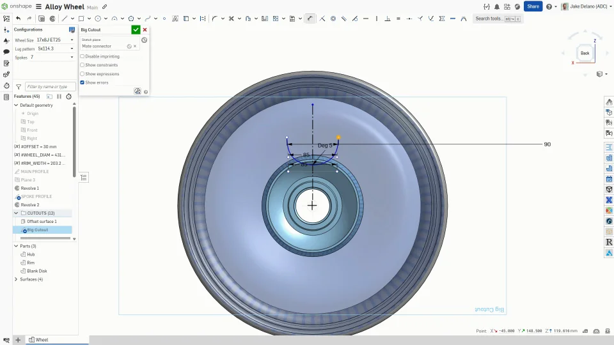The height and width of the screenshot is (345, 614).
Task: Open the onshape hamburger menu
Action: (x=39, y=7)
